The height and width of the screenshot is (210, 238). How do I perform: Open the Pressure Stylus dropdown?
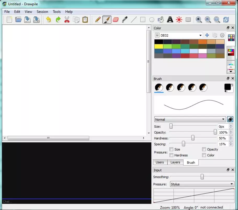(202, 184)
